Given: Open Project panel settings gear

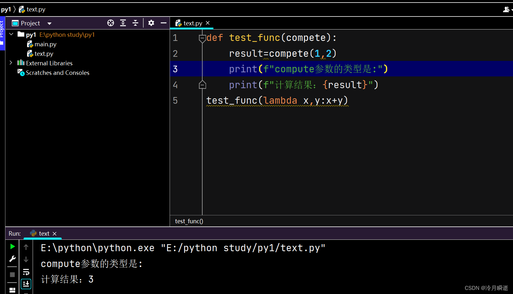Looking at the screenshot, I should point(151,23).
